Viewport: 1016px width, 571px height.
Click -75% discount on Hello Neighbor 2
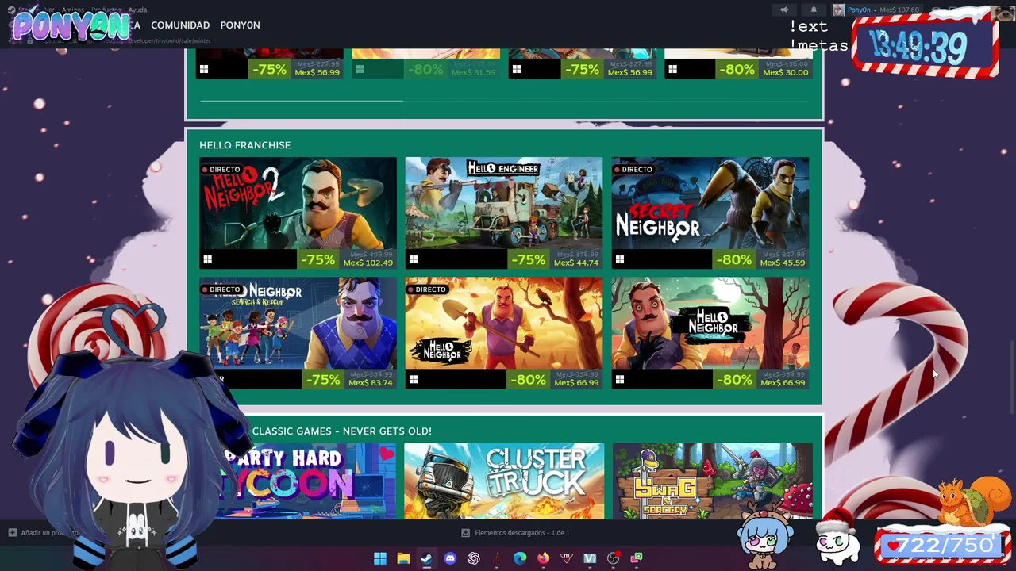tap(317, 259)
